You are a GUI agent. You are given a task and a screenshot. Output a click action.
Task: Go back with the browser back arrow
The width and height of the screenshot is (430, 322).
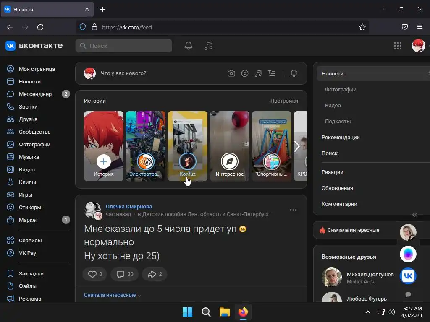click(10, 27)
